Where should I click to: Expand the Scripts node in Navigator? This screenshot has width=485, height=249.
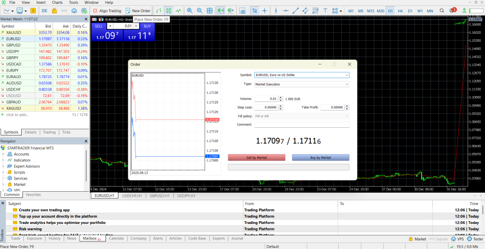tap(3, 172)
